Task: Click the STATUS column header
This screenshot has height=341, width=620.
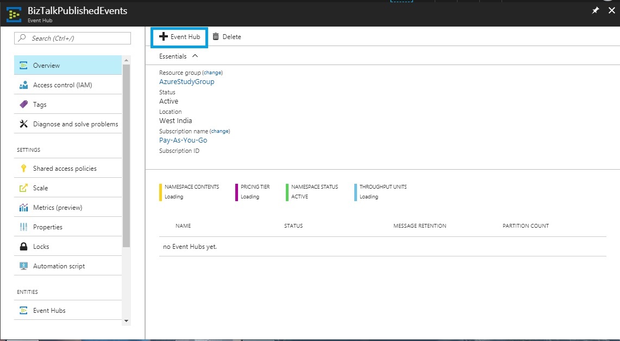Action: click(x=293, y=226)
